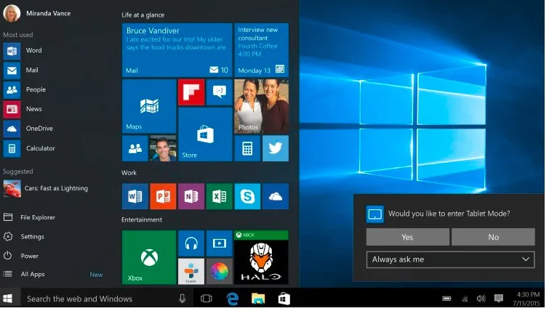Open All Apps list
549x311 pixels.
click(x=33, y=275)
